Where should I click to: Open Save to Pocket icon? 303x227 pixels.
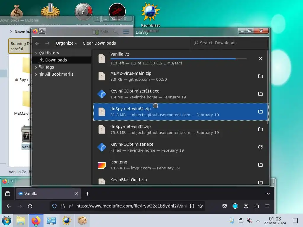coord(225,206)
